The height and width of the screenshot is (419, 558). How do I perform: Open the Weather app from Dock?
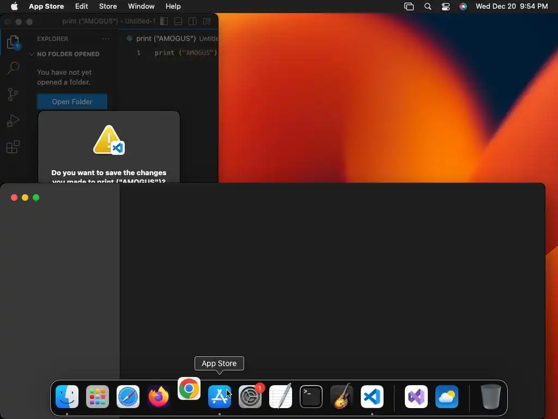(x=447, y=397)
